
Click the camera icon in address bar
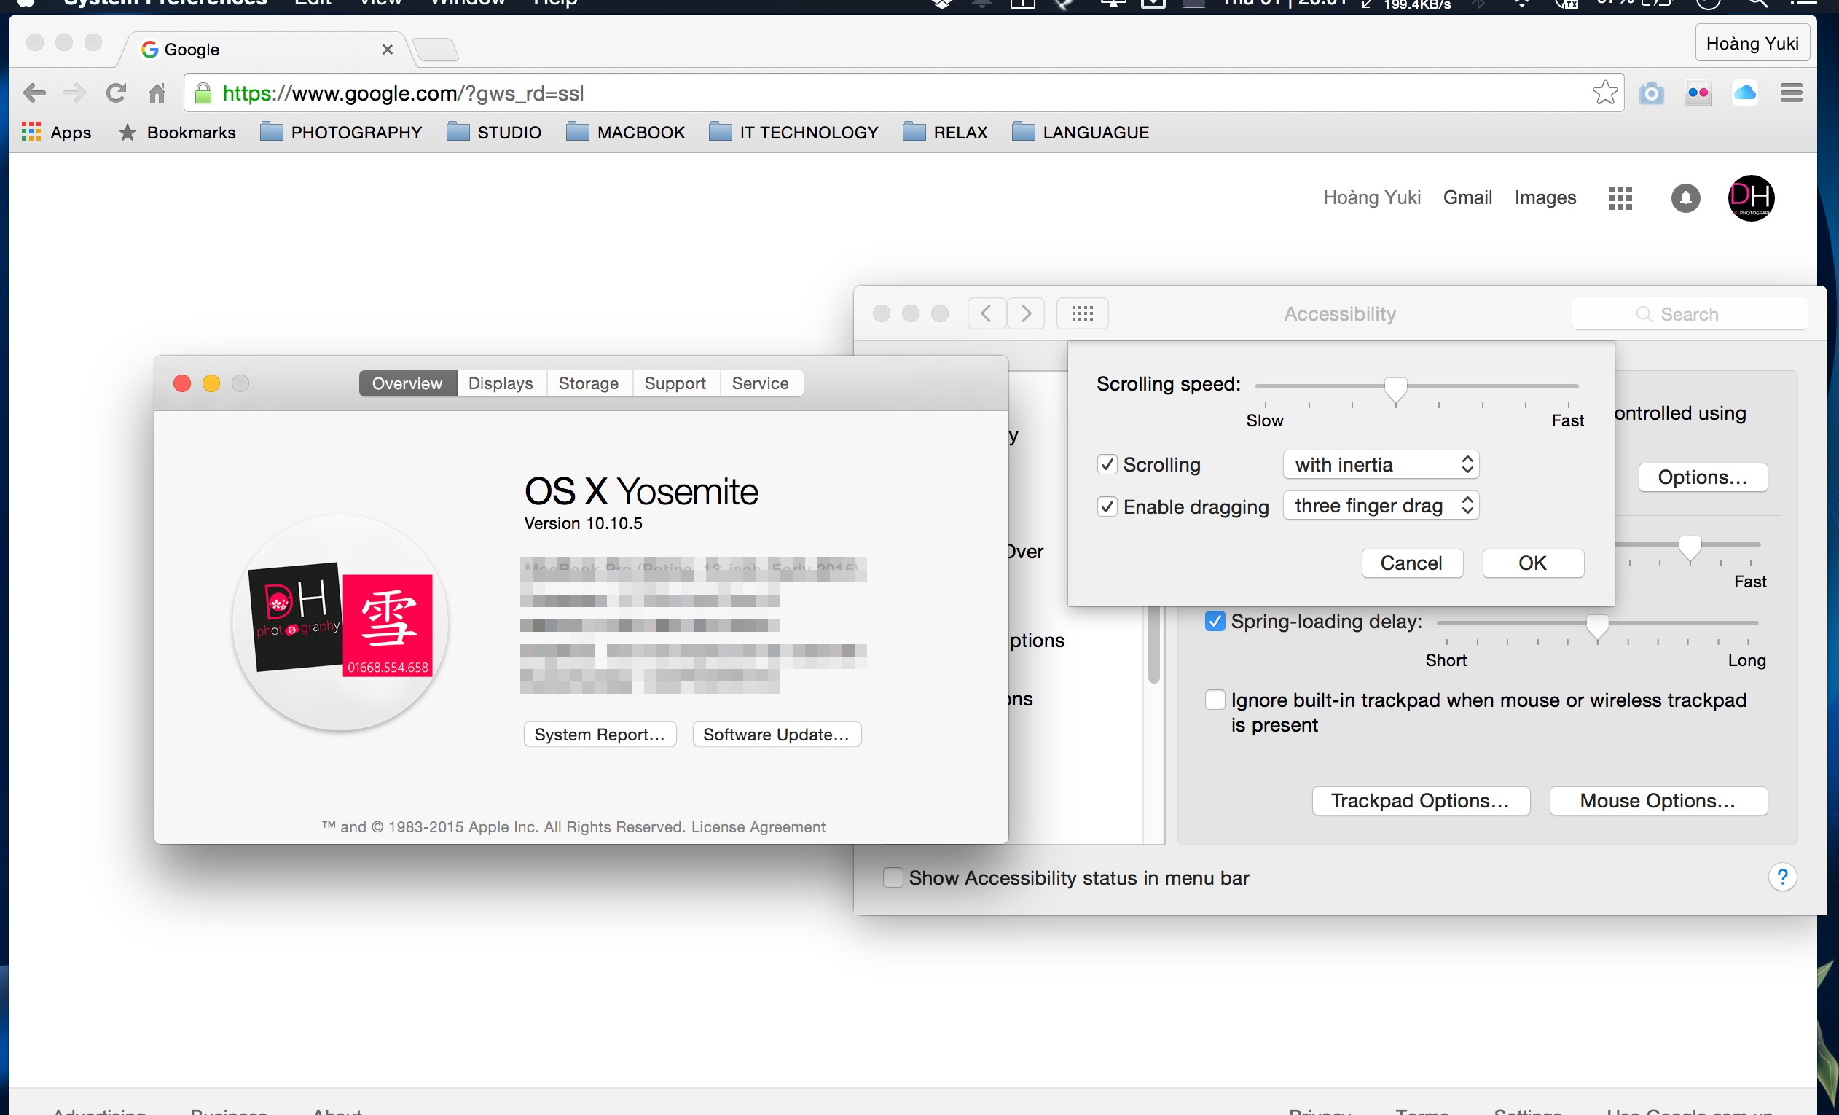tap(1652, 93)
